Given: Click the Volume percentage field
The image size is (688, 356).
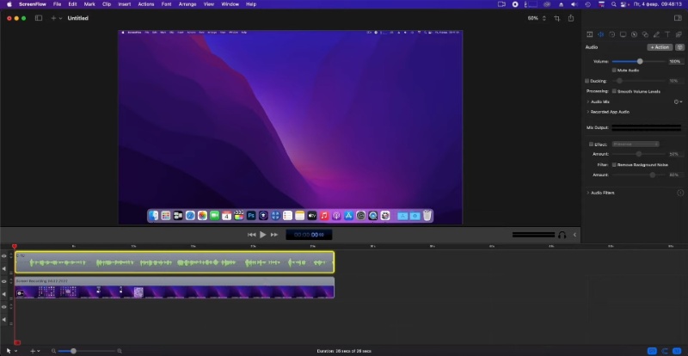Looking at the screenshot, I should (x=675, y=61).
